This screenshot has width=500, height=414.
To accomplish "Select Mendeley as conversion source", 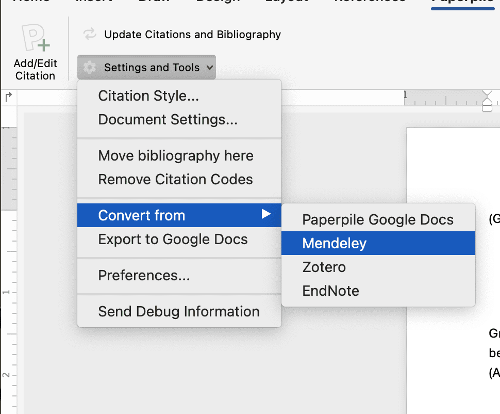I will [x=334, y=243].
